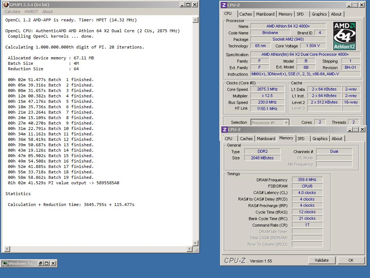Click the Cycle Time (tRAS) value 12 clocks
370x278 pixels.
[307, 212]
